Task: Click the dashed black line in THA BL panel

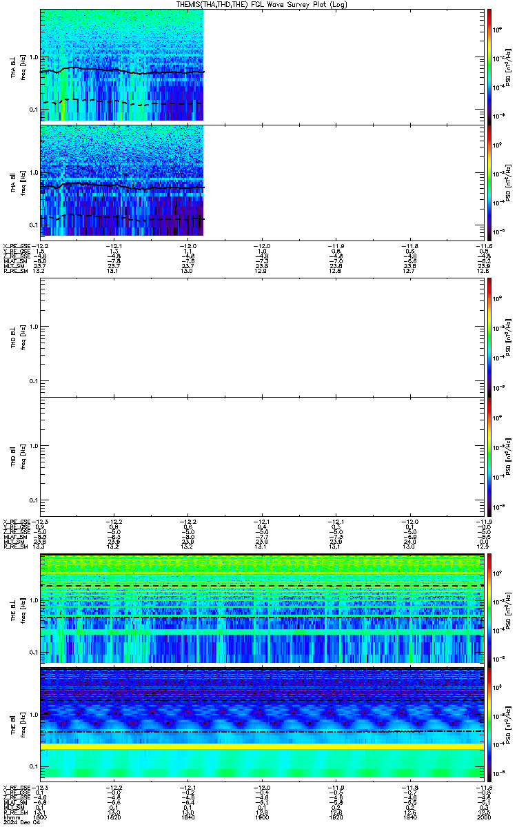Action: (121, 102)
